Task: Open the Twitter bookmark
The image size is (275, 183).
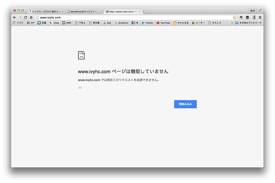Action: point(147,23)
